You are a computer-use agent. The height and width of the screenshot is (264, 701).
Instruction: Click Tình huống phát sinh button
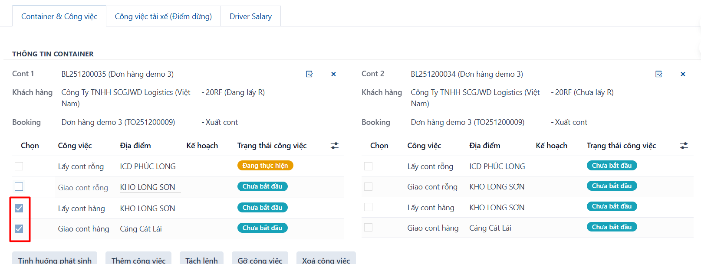pyautogui.click(x=55, y=259)
